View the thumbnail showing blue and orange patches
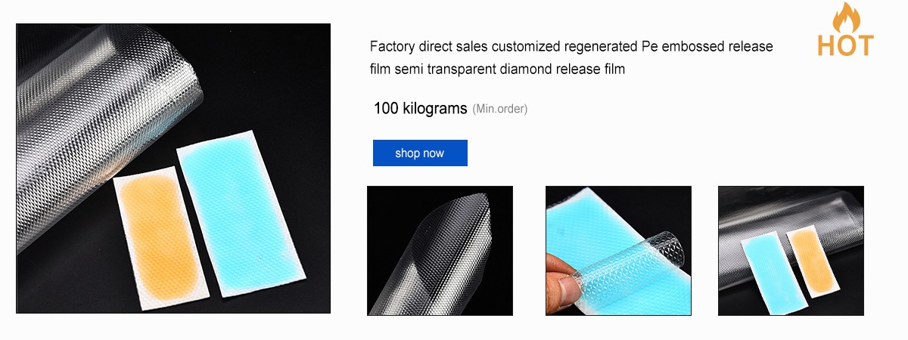The width and height of the screenshot is (908, 340). click(791, 250)
